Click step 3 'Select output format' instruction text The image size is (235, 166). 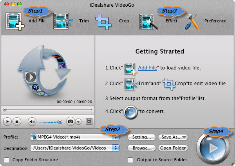[155, 99]
